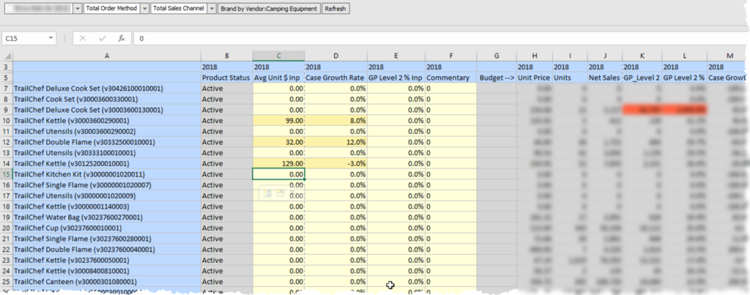Select column F header
Screen dimensions: 750x295
pyautogui.click(x=451, y=56)
